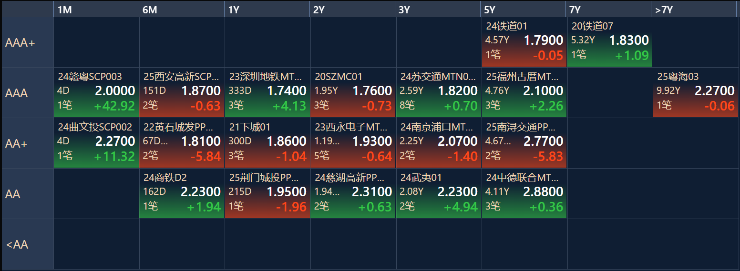
Task: Select the 25南浔交通PP bond cell
Action: tap(524, 144)
